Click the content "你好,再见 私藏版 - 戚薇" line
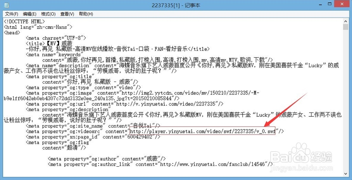Image resolution: width=352 pixels, height=180 pixels. pos(90,82)
